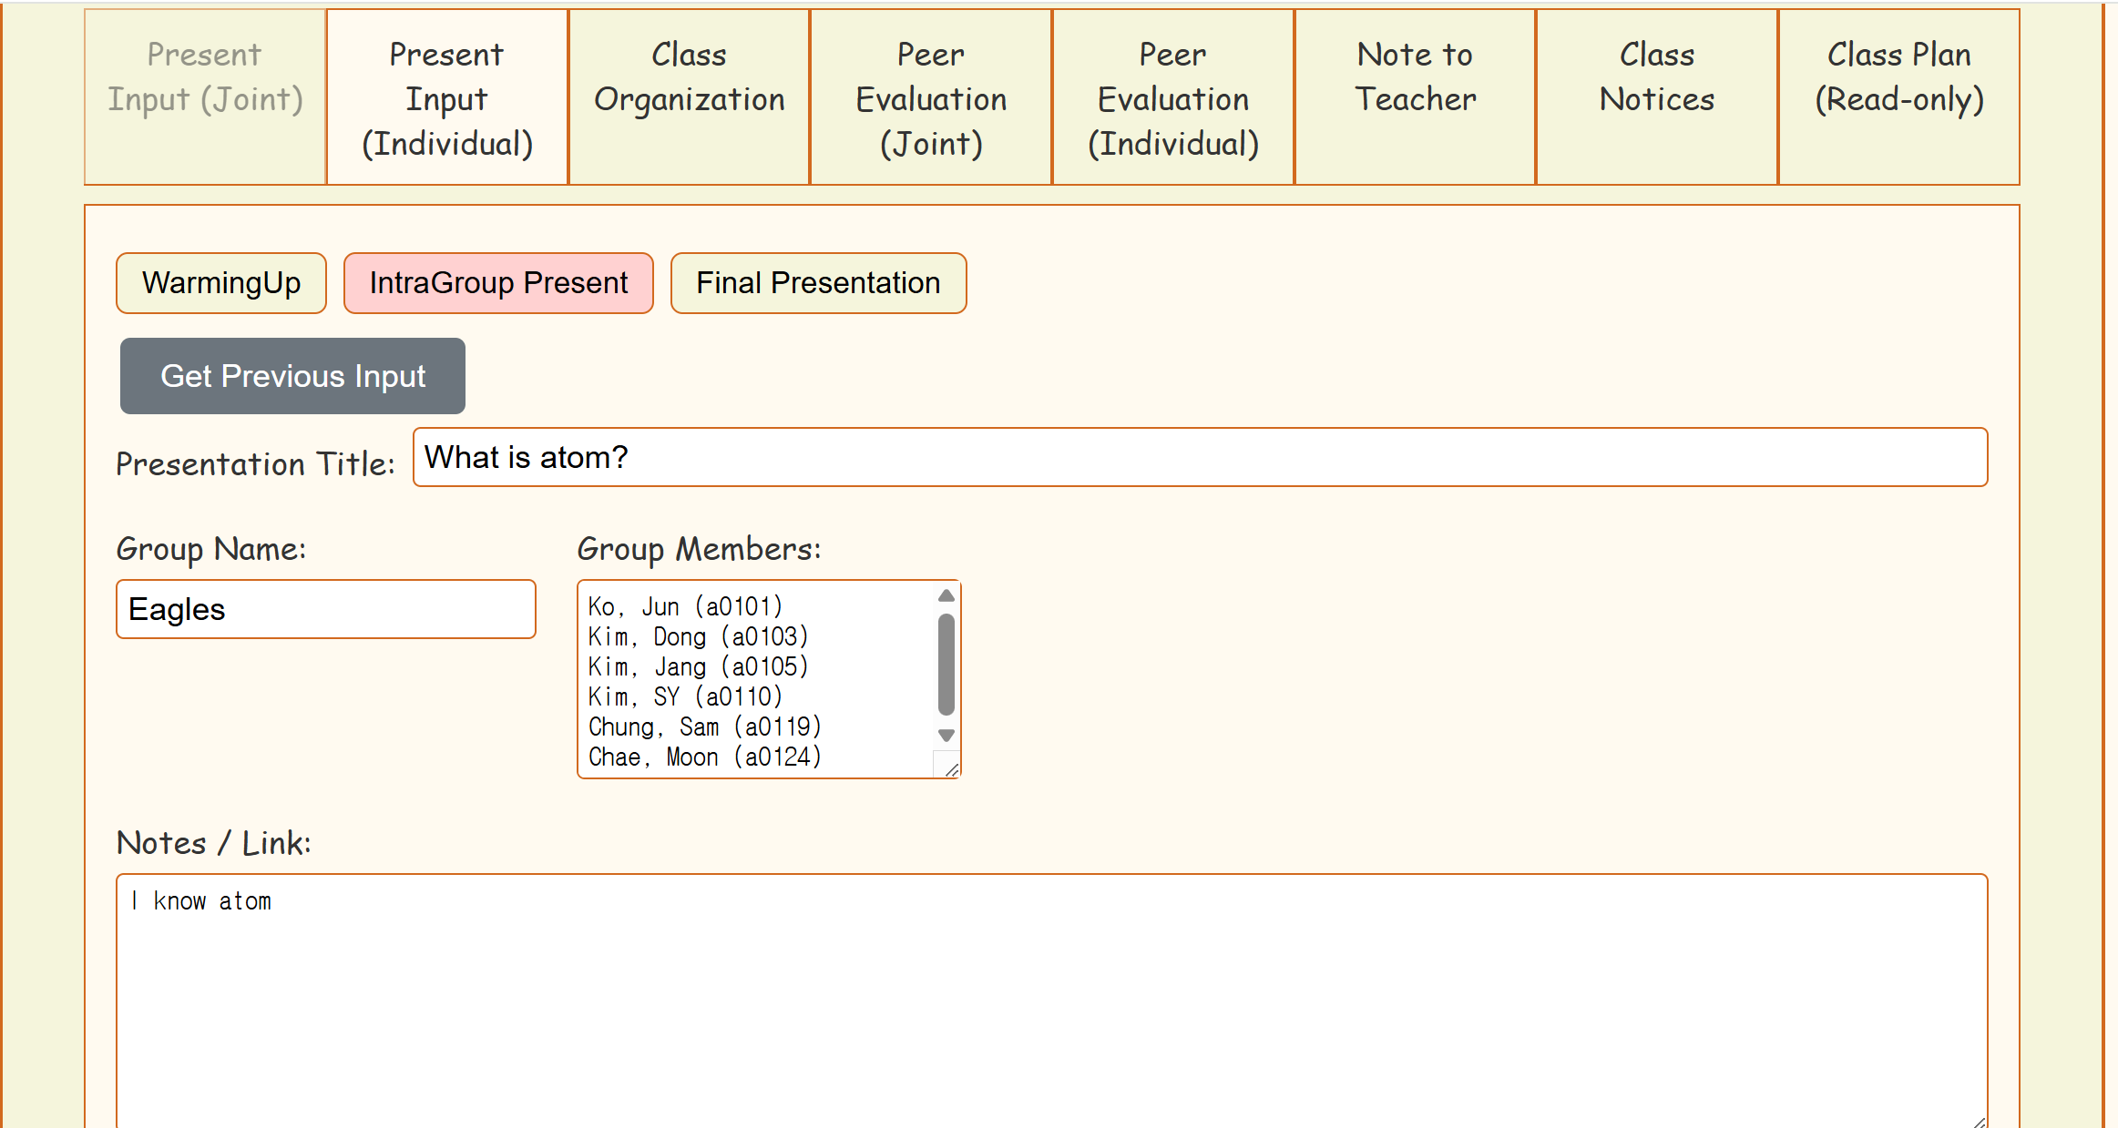Viewport: 2118px width, 1128px height.
Task: Click the Group Members box resize handle
Action: point(952,770)
